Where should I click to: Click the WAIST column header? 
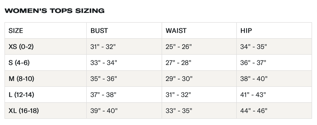click(176, 31)
